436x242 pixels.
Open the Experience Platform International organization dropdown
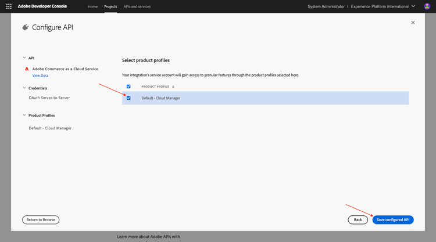pos(383,6)
